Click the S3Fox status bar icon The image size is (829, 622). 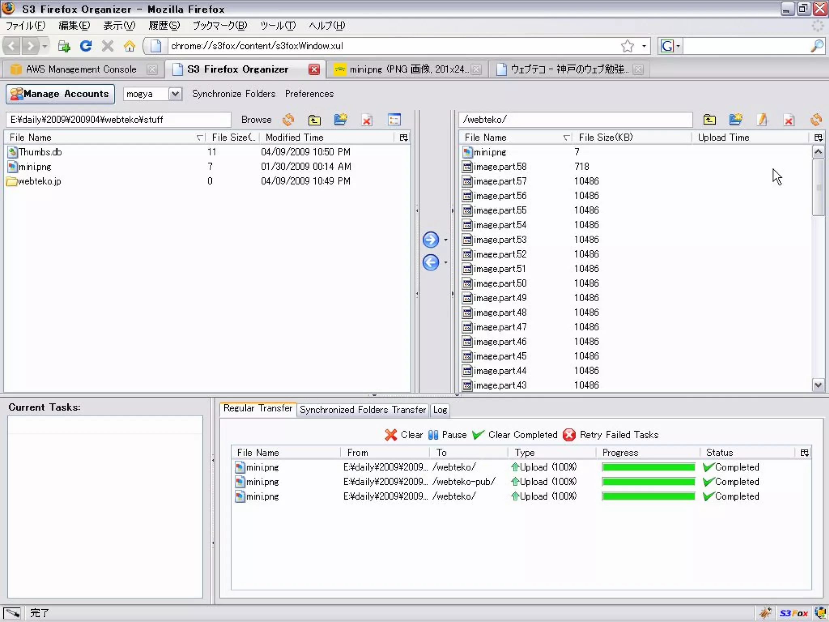coord(793,613)
